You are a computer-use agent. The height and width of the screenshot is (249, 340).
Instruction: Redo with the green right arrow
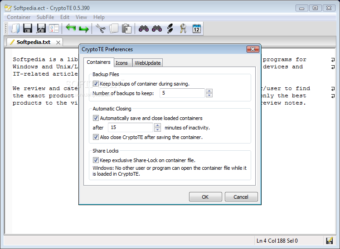tap(84, 29)
